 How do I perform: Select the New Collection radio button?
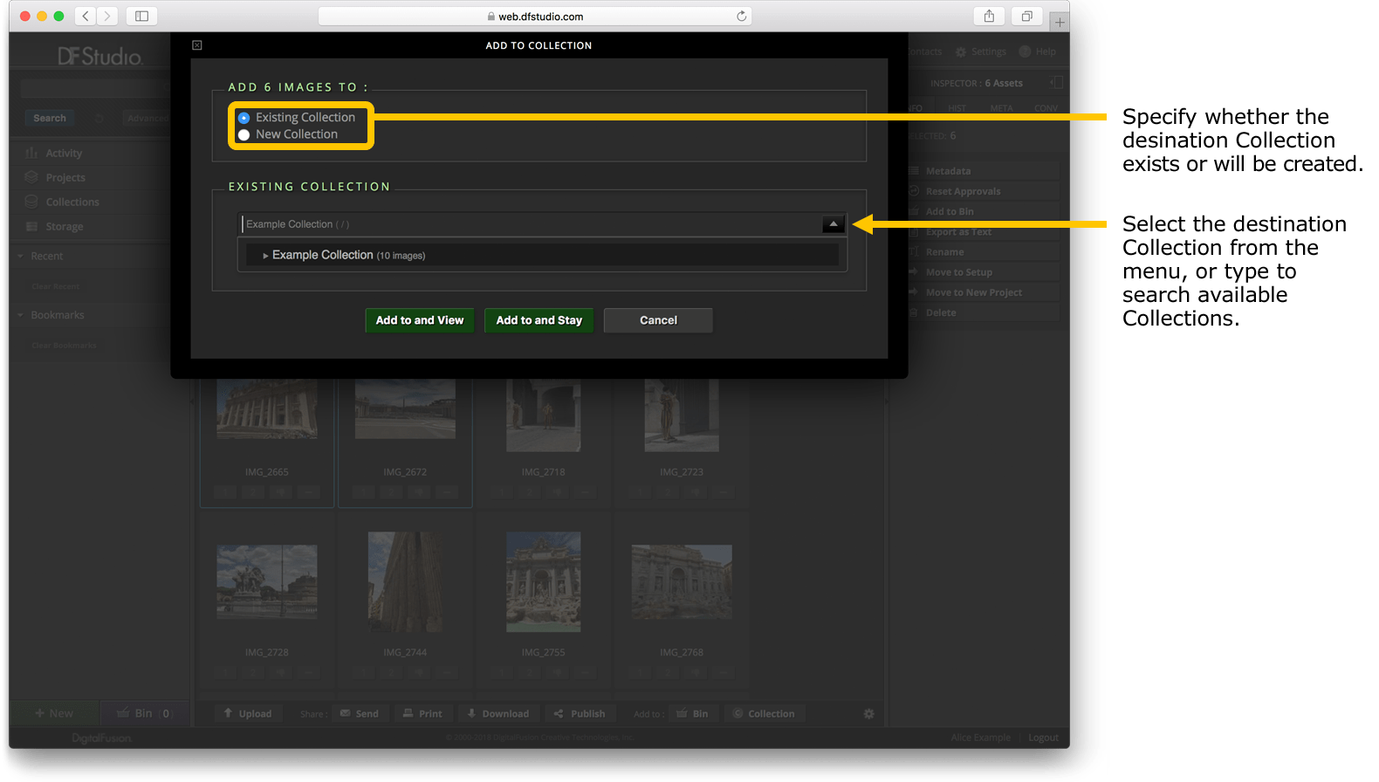tap(244, 134)
